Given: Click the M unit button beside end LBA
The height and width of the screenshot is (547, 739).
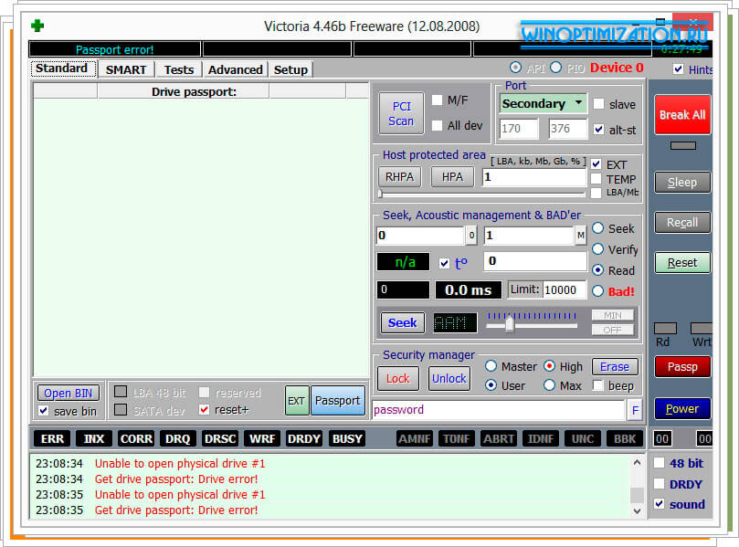Looking at the screenshot, I should 580,236.
